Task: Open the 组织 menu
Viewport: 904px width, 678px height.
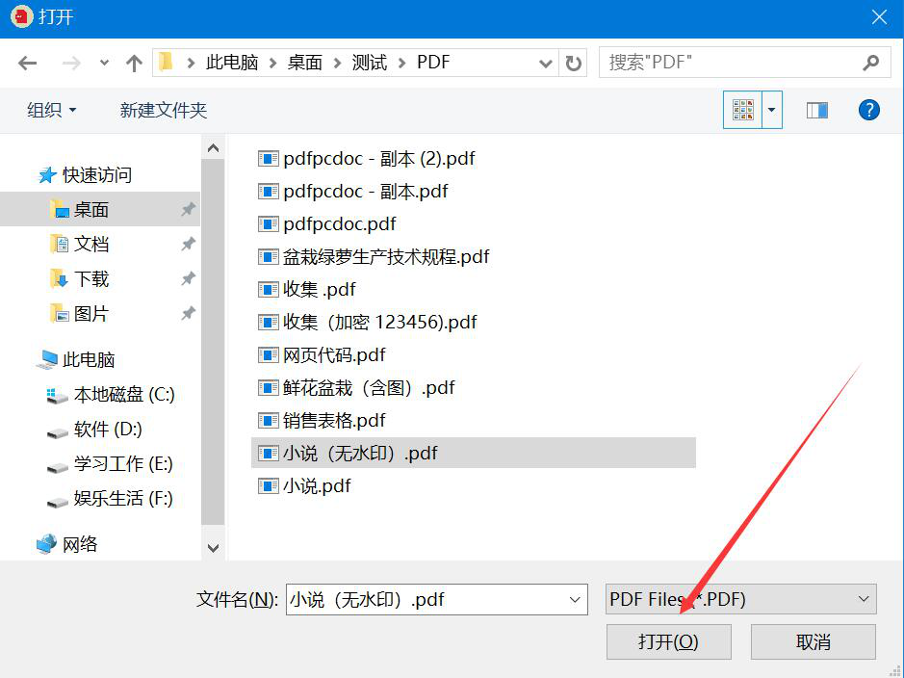Action: 51,110
